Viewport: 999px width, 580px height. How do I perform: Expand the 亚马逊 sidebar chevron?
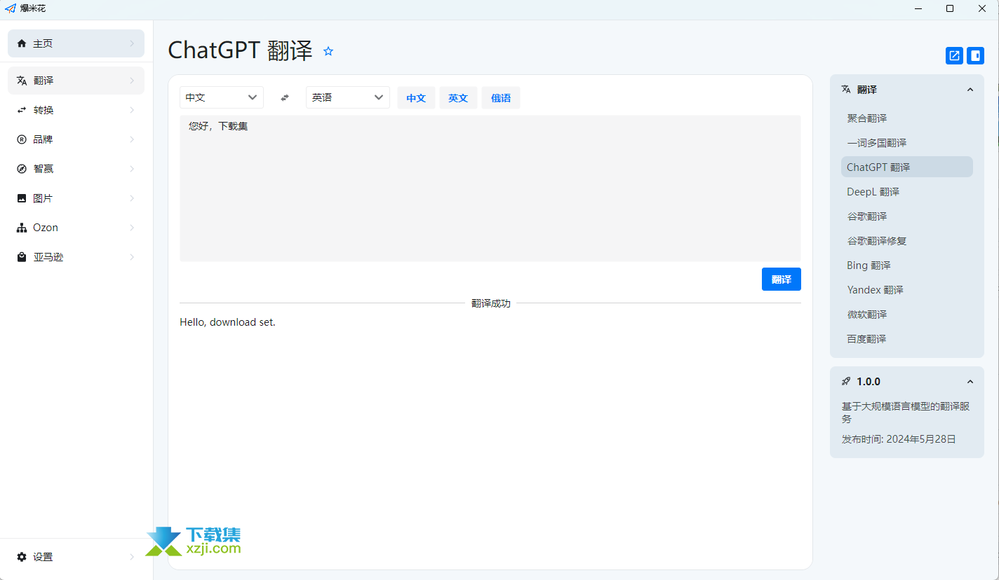point(132,257)
